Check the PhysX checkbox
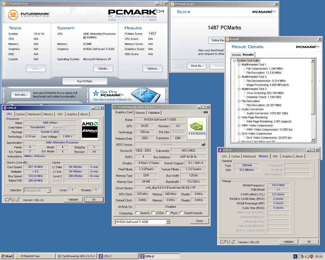 tap(167, 213)
